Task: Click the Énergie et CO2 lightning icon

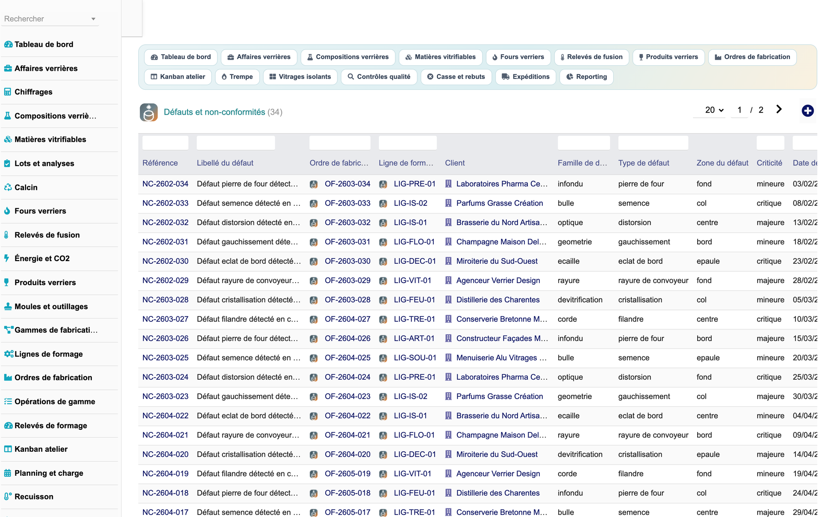Action: 7,258
